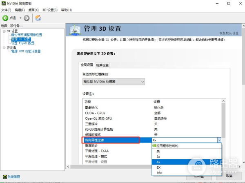Choose 16x in the dropdown list
This screenshot has width=245, height=183.
pos(187,173)
